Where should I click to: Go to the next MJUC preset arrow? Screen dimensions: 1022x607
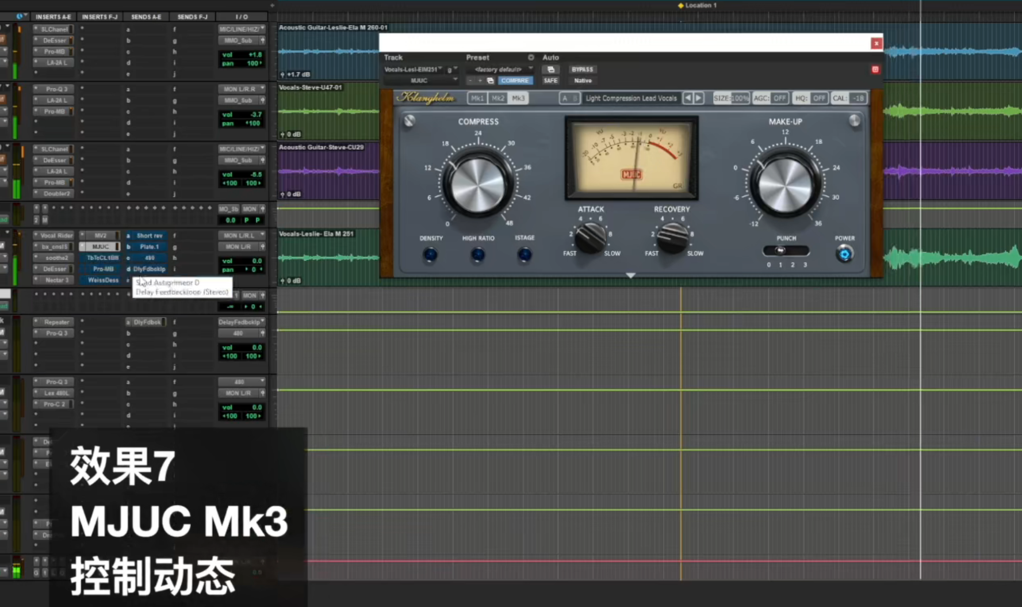[x=699, y=98]
